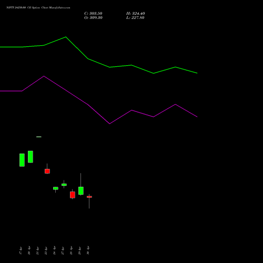This screenshot has height=263, width=263.
Task: Click the 20 Apr date label
Action: tap(29, 250)
